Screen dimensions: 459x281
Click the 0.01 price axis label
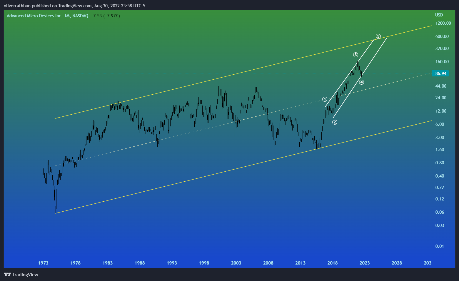[440, 246]
